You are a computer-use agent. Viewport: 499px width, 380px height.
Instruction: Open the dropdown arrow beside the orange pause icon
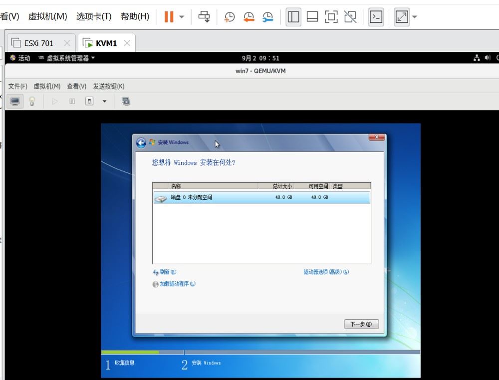182,17
